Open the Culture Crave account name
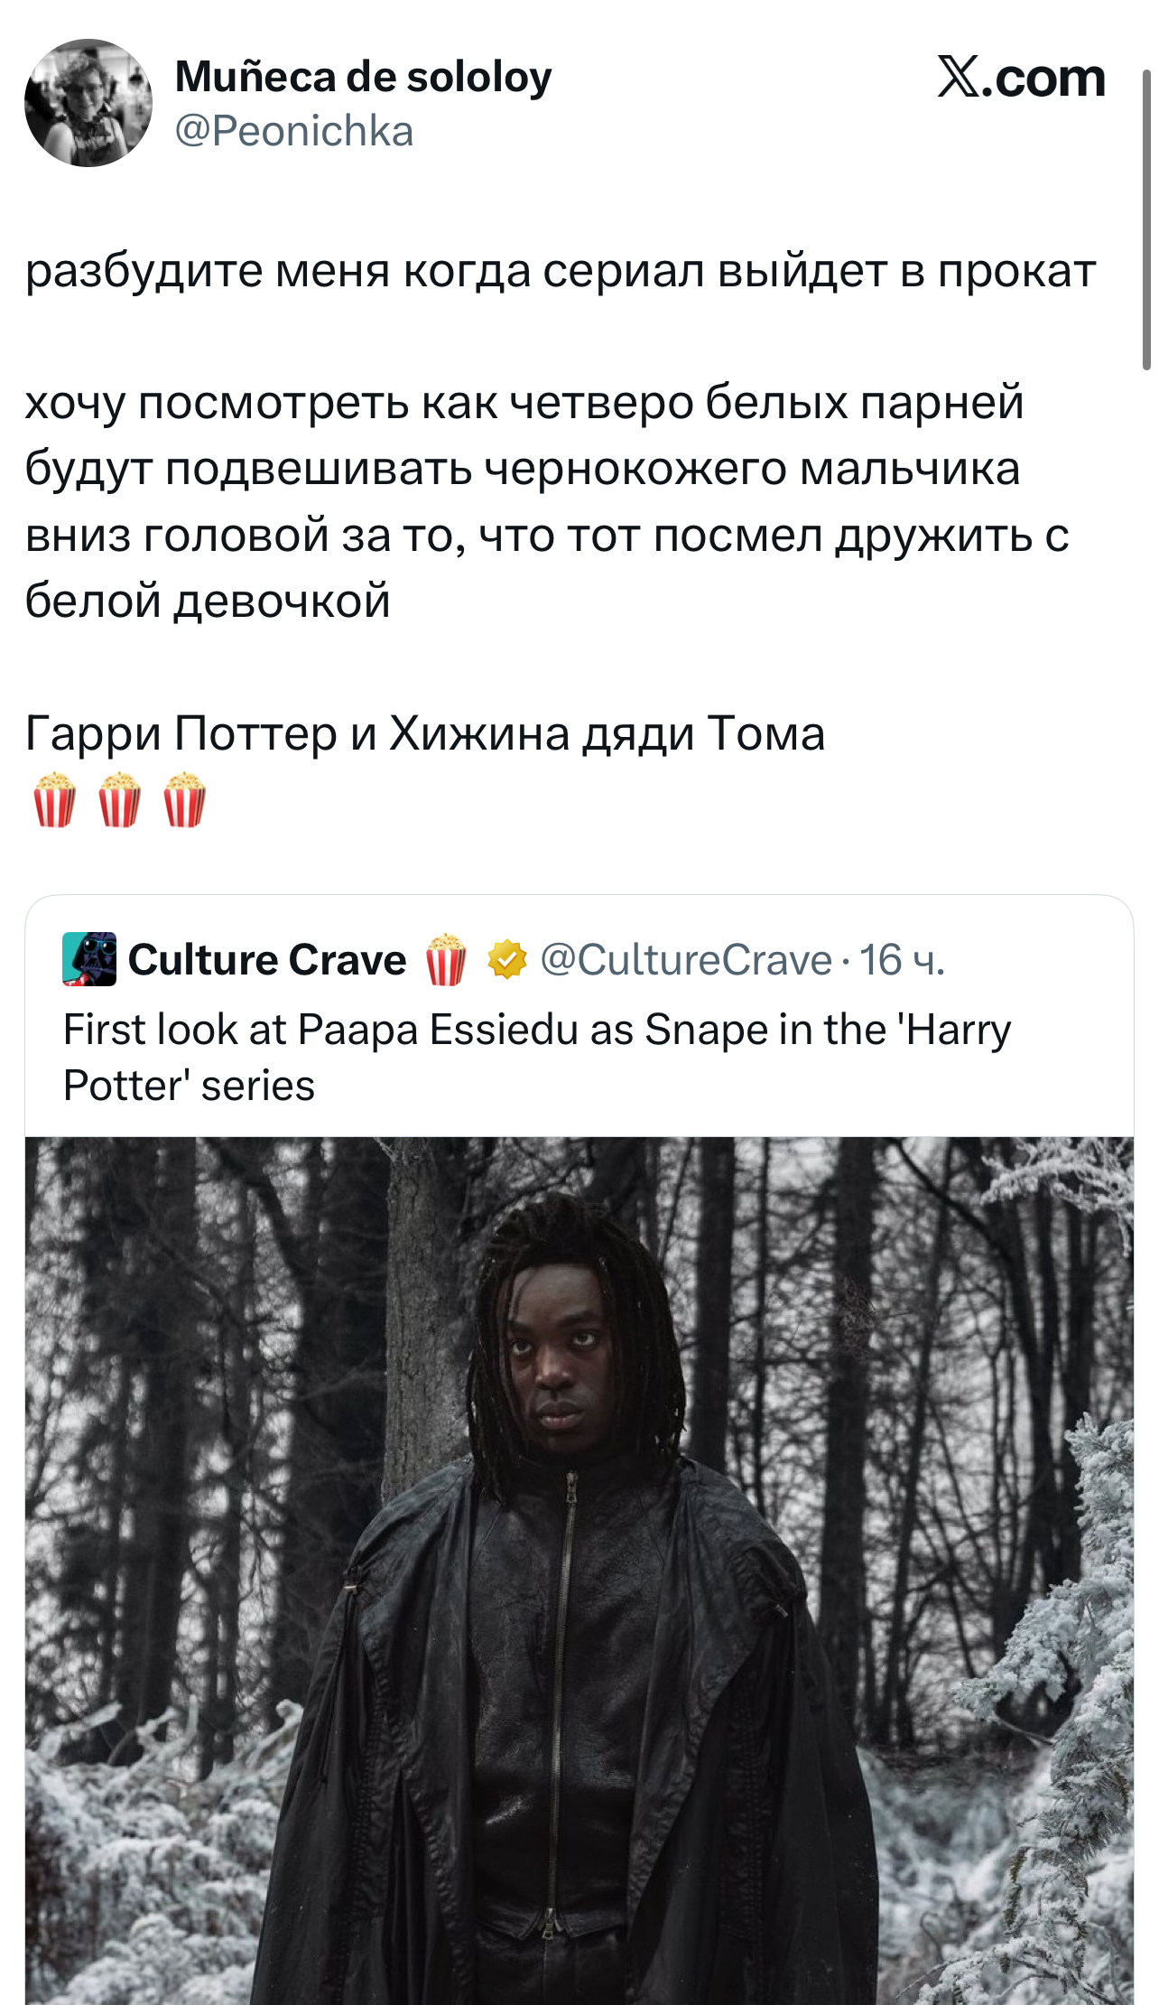1159x2005 pixels. click(x=267, y=959)
